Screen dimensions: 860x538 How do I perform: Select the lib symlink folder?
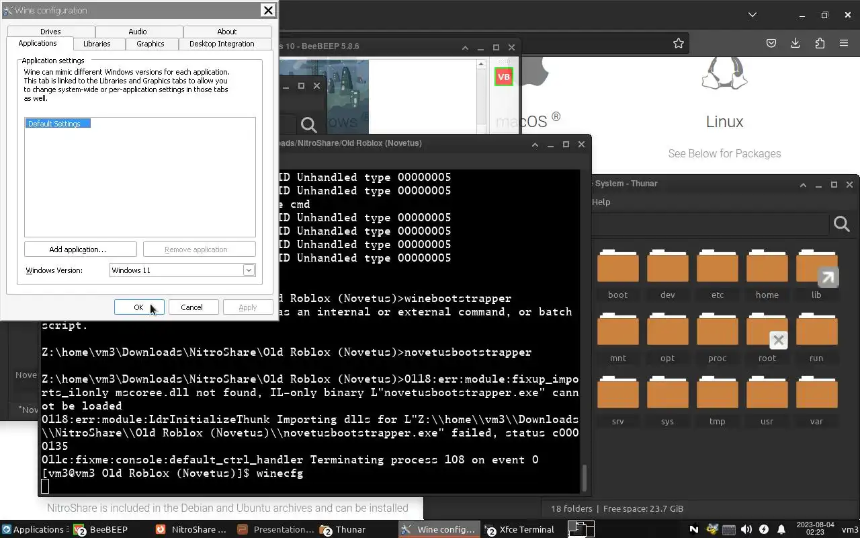816,266
